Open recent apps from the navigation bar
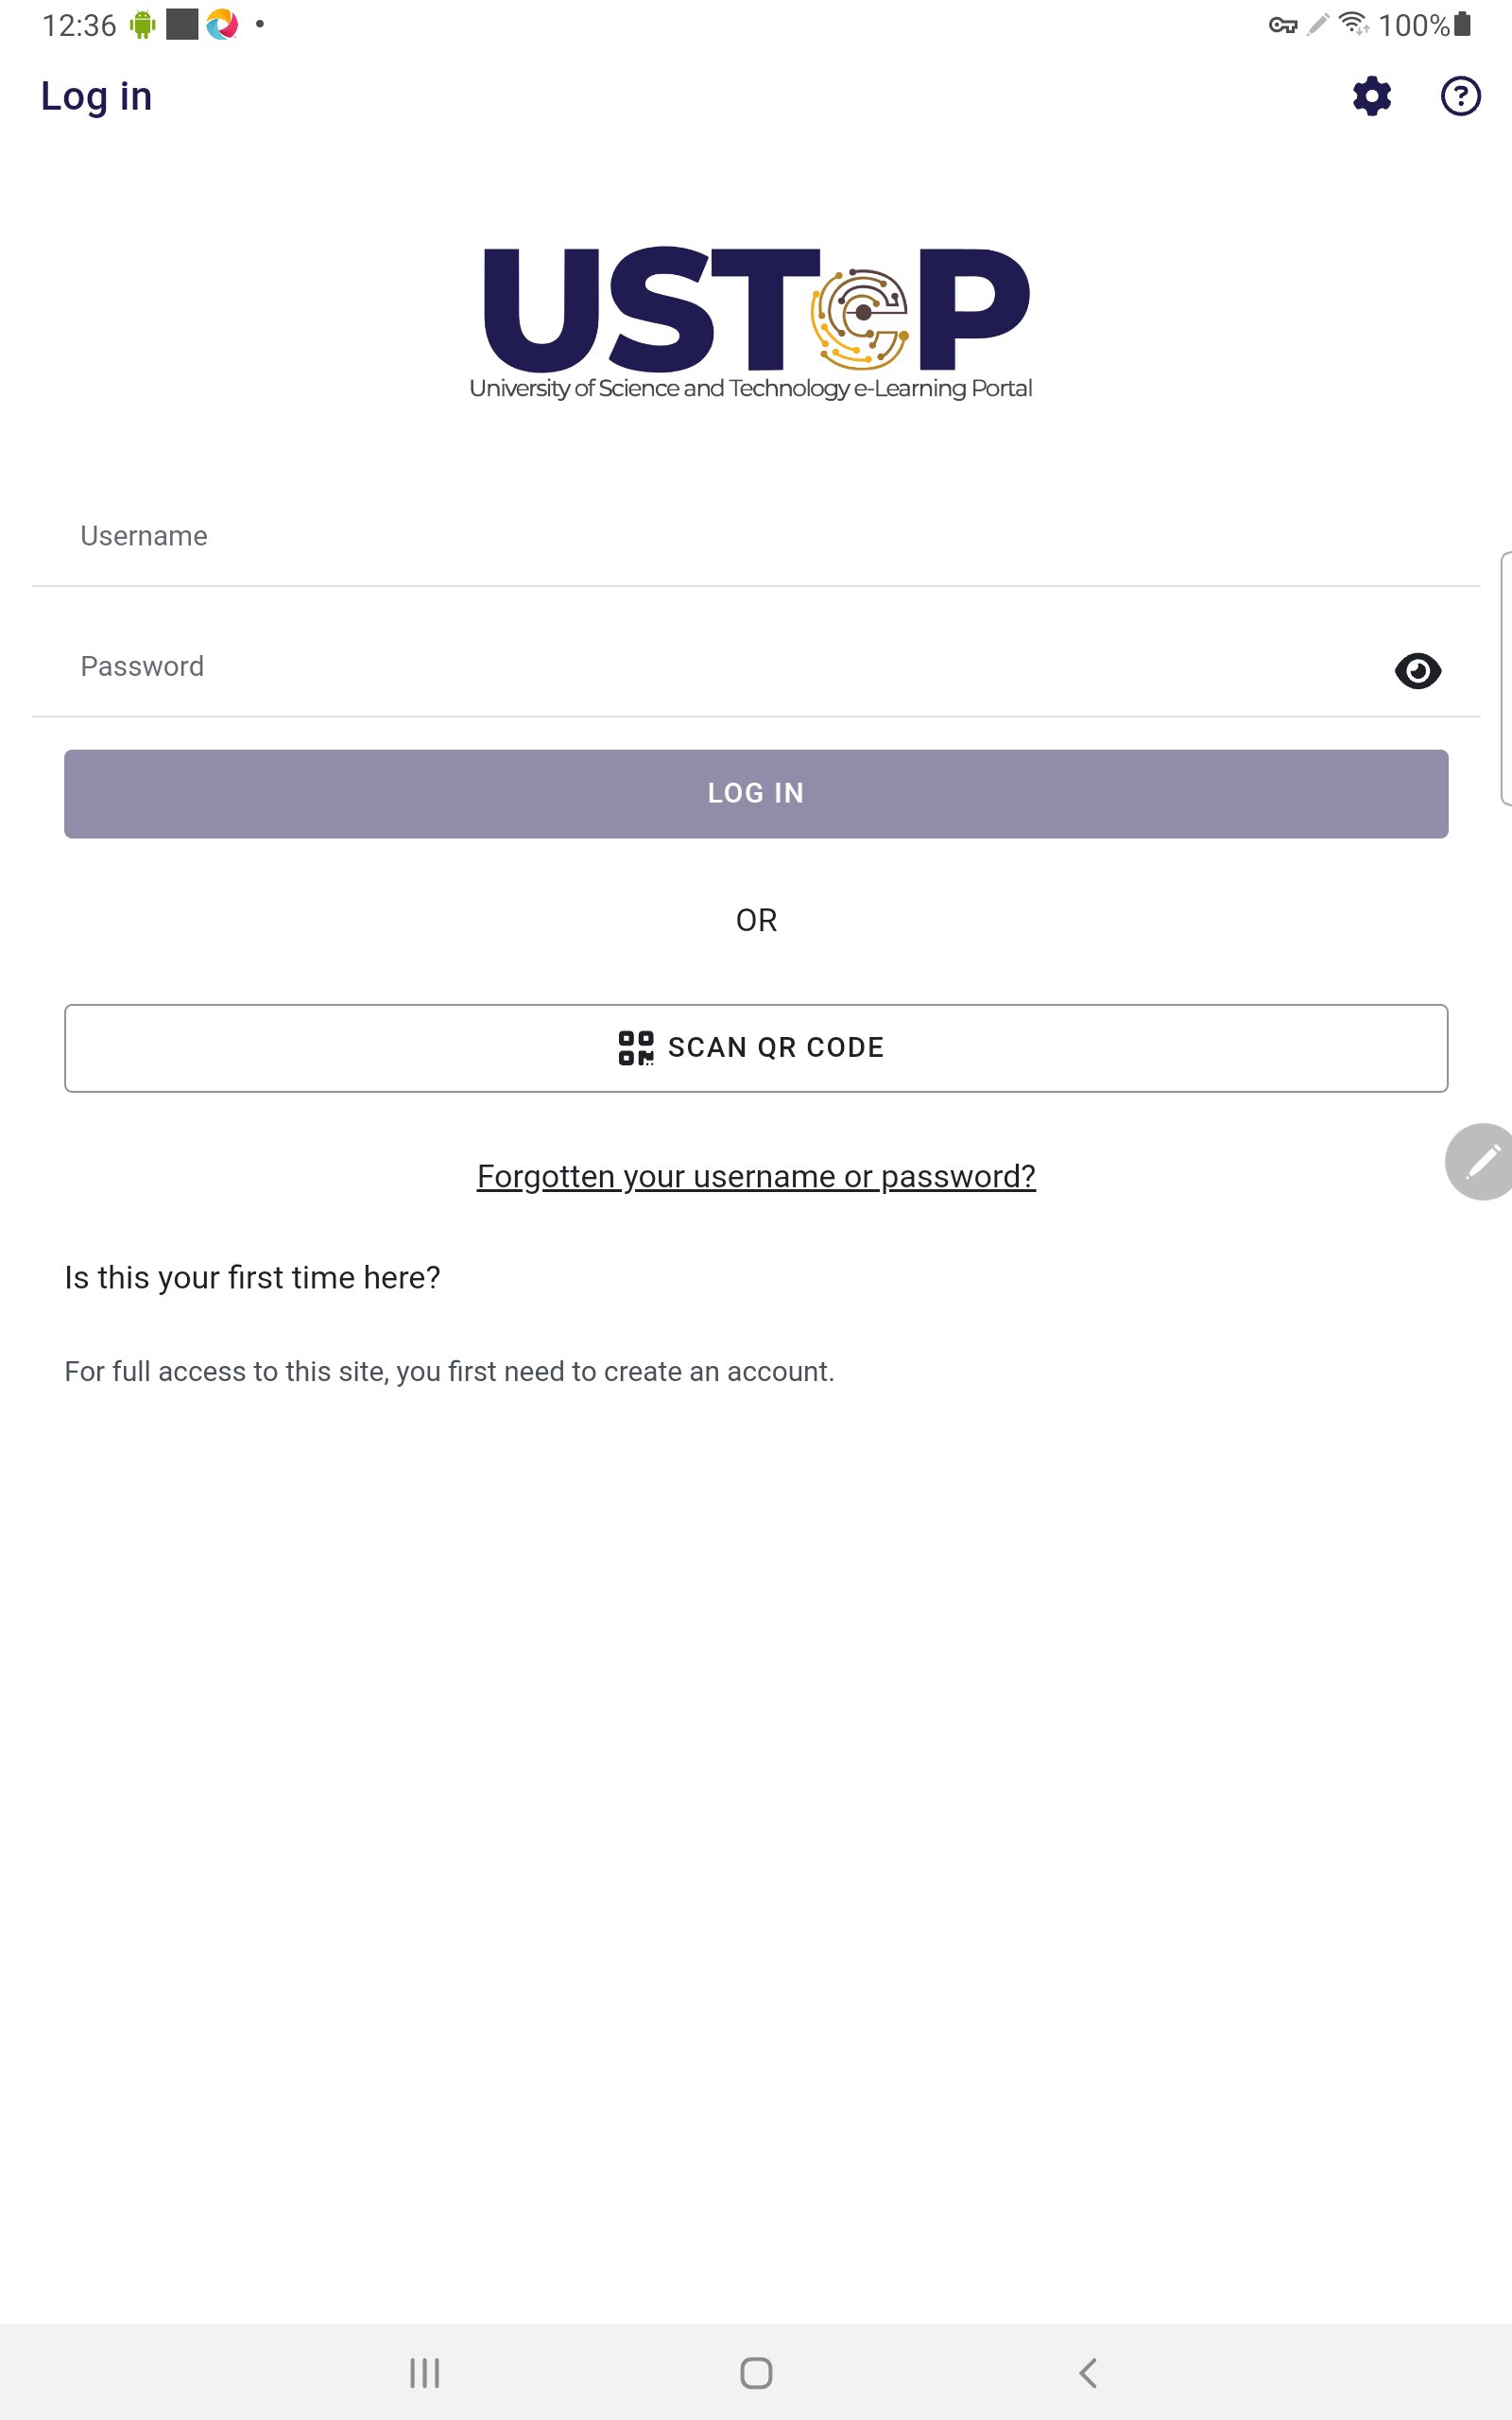1512x2420 pixels. pyautogui.click(x=425, y=2371)
